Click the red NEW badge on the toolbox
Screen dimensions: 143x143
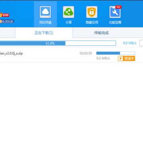[118, 7]
